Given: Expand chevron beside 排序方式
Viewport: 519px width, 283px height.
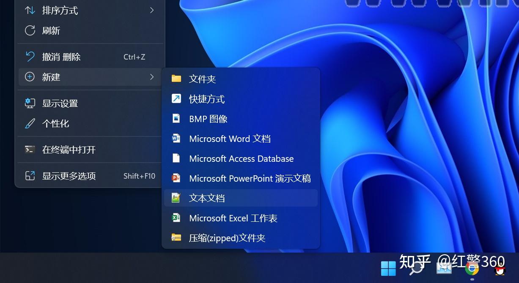Looking at the screenshot, I should tap(152, 10).
